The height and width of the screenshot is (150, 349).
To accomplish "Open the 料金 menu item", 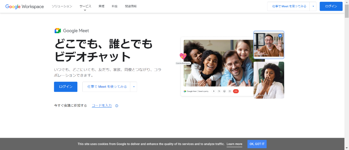I will tap(115, 6).
